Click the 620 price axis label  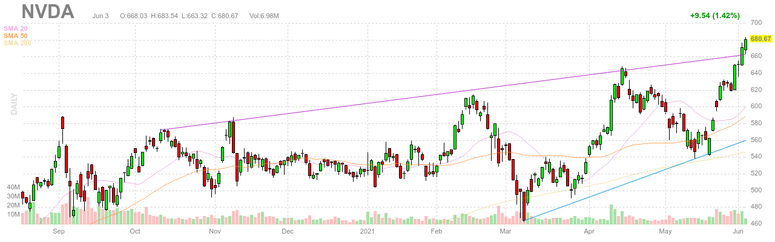tap(756, 90)
